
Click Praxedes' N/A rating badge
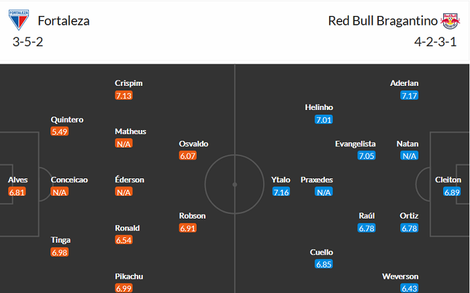[x=324, y=192]
